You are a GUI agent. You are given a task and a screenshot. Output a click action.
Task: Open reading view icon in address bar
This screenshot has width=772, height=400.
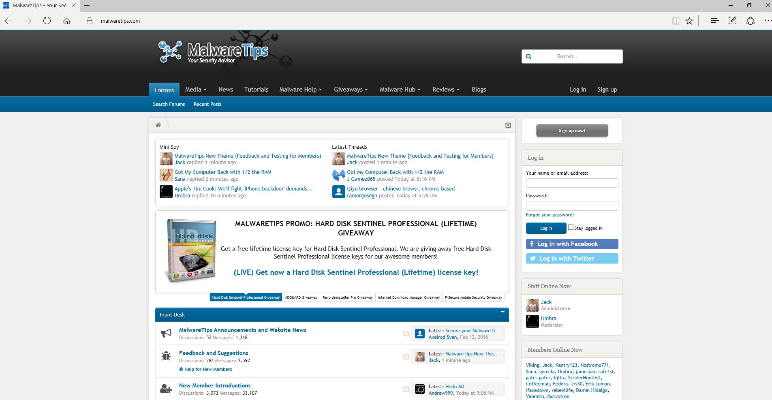[676, 21]
